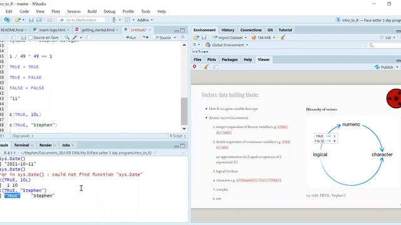Open the Profile menu
This screenshot has height=225, width=401.
[x=128, y=11]
